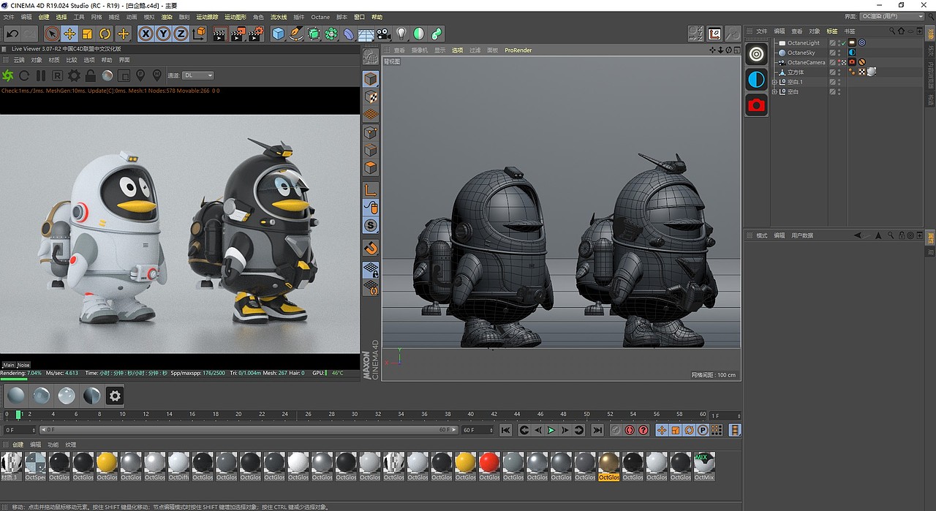Activate the Scale tool
This screenshot has height=511, width=936.
click(87, 33)
